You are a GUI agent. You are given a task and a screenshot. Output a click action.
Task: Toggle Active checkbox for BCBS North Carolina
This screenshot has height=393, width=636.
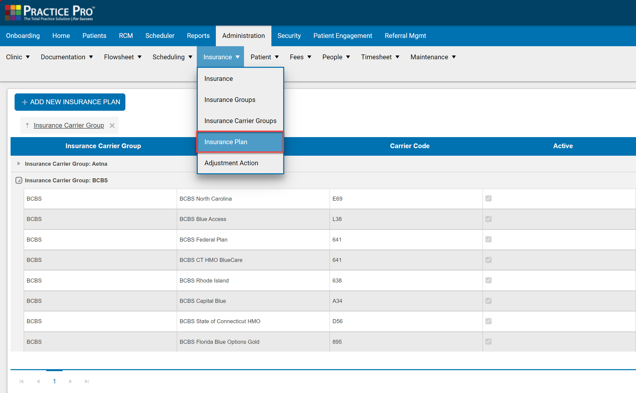tap(488, 199)
